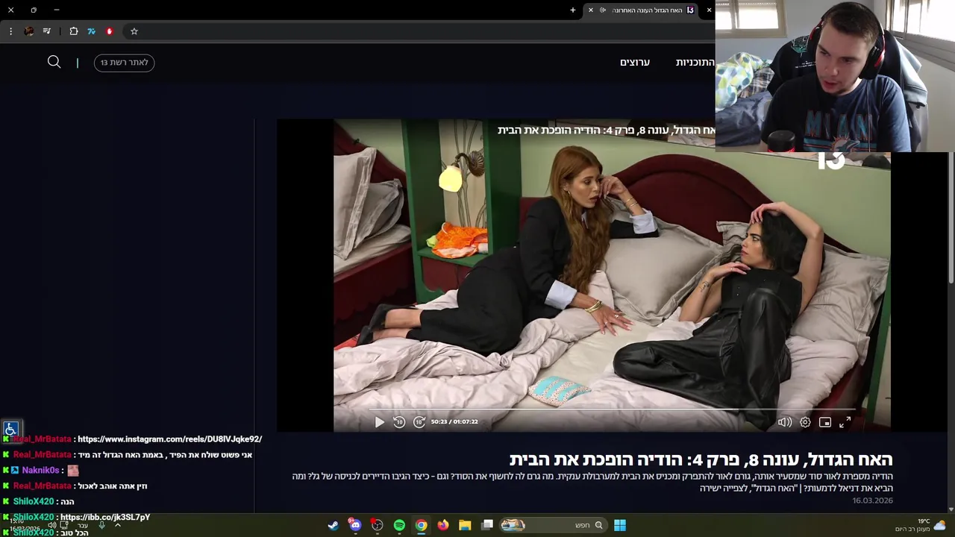Viewport: 955px width, 537px height.
Task: Rewind video ten seconds
Action: [x=399, y=422]
